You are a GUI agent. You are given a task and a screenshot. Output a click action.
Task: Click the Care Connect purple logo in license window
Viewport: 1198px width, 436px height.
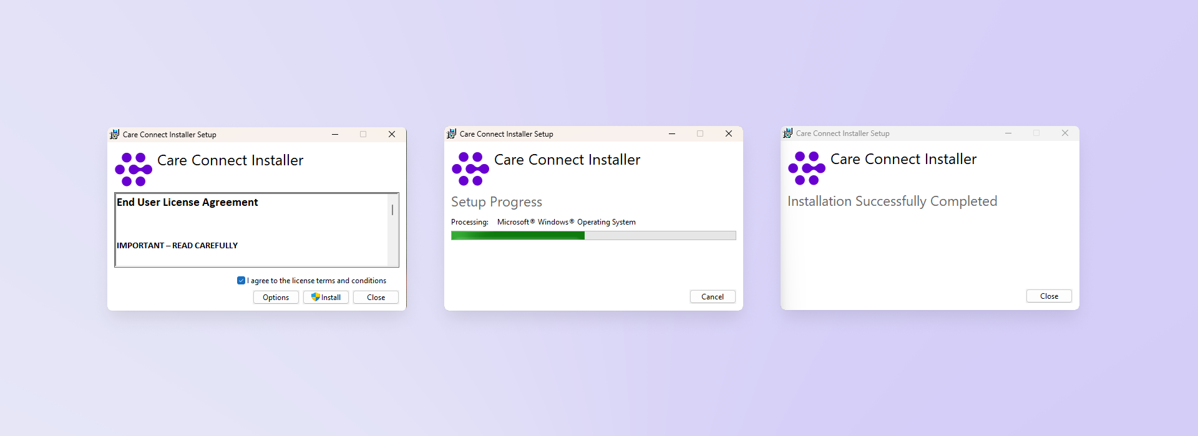pyautogui.click(x=134, y=169)
